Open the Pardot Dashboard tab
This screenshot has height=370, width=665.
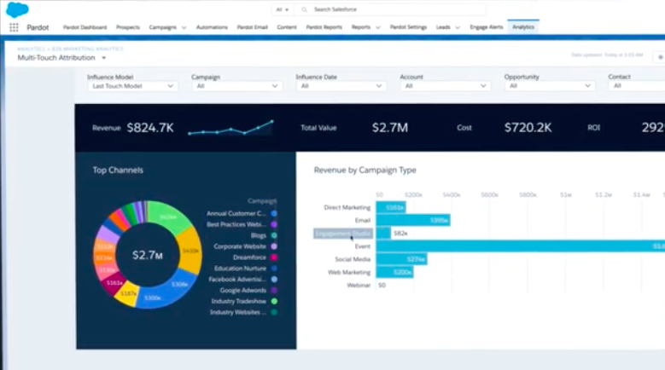tap(85, 27)
